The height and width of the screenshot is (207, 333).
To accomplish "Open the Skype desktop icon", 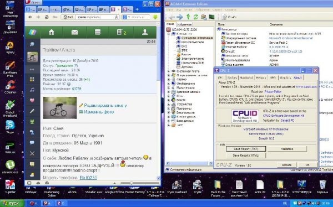I will point(10,127).
